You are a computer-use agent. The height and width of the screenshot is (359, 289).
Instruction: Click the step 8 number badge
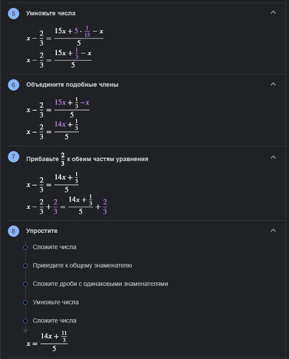[x=13, y=231]
